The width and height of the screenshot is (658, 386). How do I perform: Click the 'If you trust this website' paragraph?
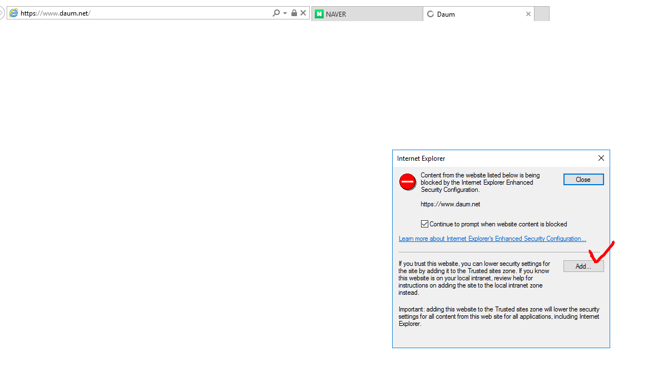pos(474,278)
